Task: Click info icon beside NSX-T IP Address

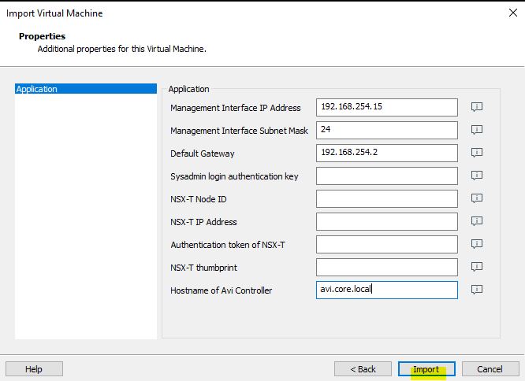Action: coord(477,221)
